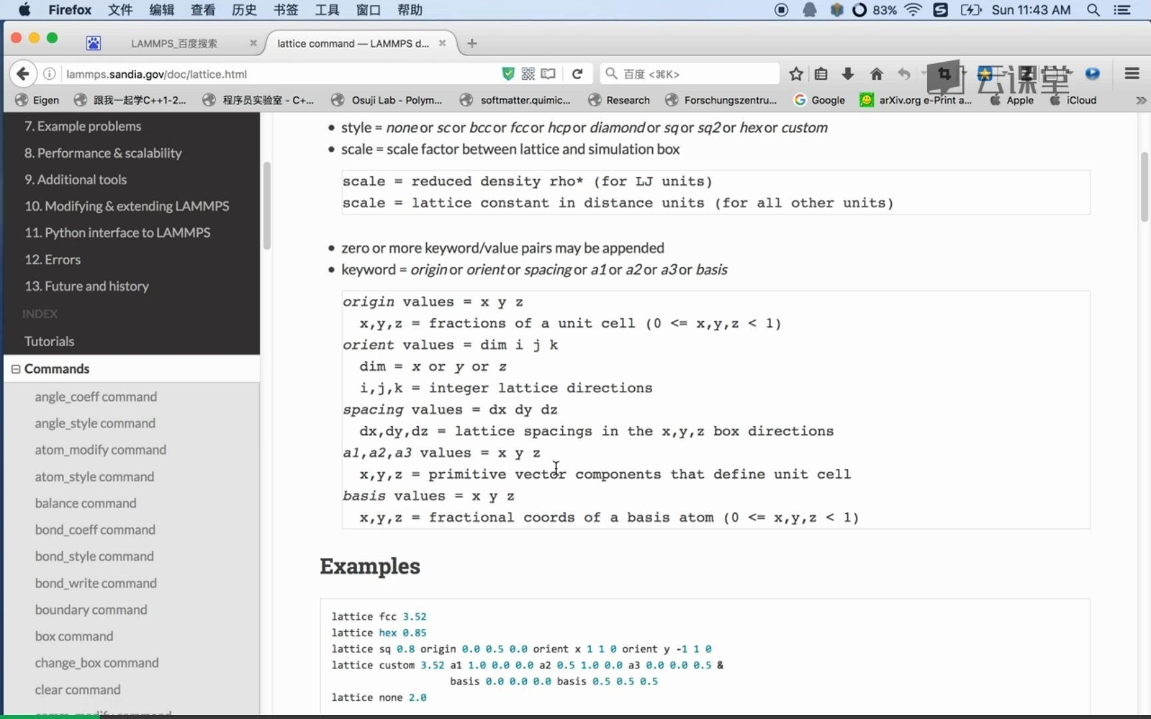
Task: Open bookmarks list icon in toolbar
Action: pos(821,74)
